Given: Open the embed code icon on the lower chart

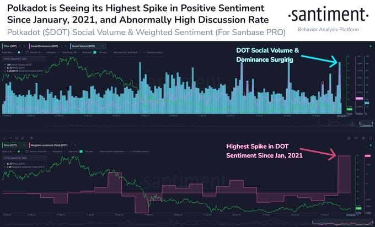Looking at the screenshot, I should point(356,138).
